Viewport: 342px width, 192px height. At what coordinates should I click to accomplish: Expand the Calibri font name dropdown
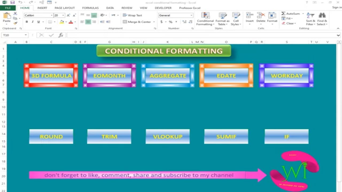(x=51, y=15)
